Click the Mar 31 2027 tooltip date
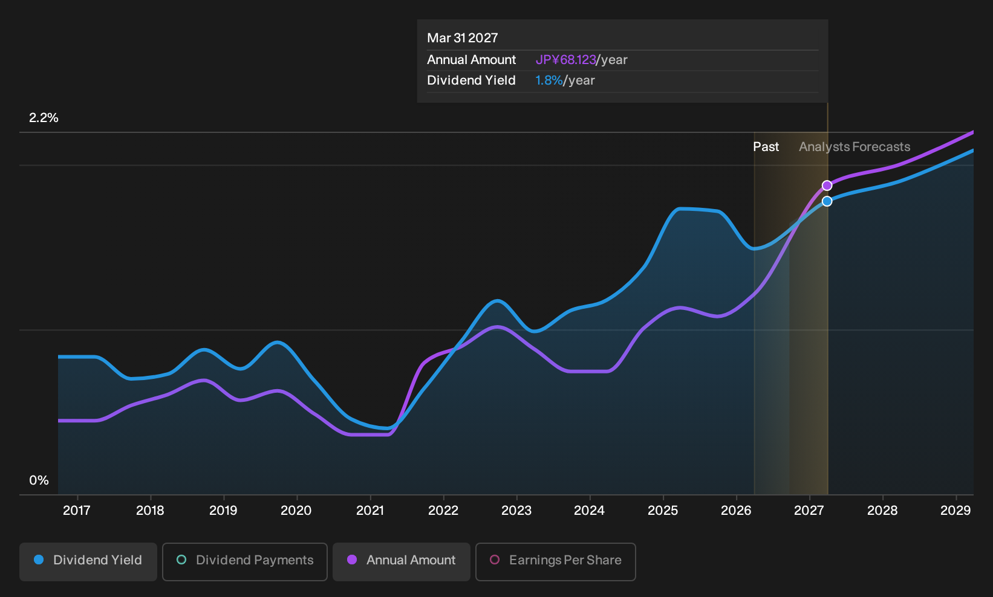This screenshot has width=993, height=597. (x=463, y=38)
